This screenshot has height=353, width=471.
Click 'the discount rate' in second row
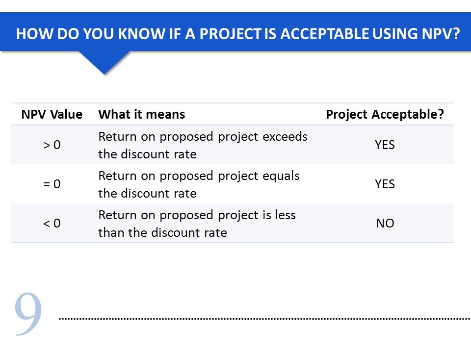coord(147,194)
